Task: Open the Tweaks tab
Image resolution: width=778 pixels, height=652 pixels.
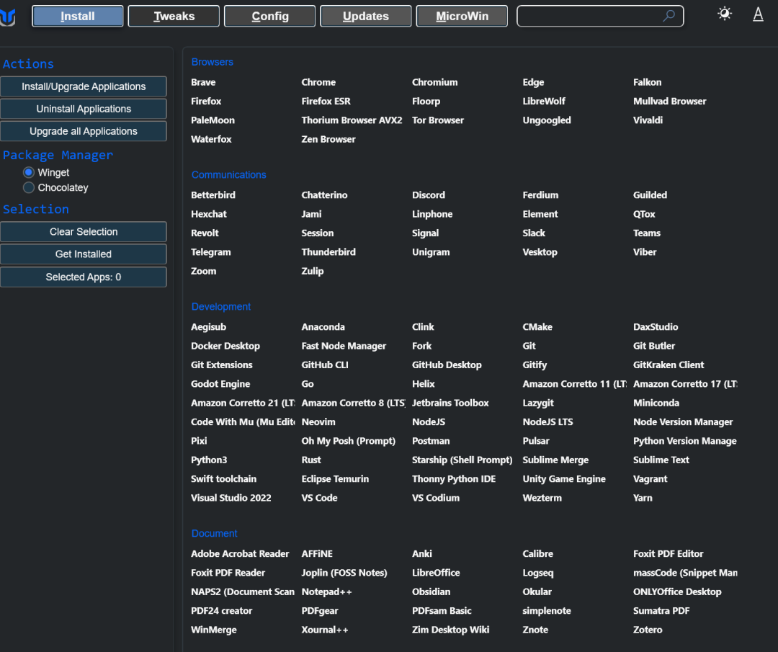Action: 174,17
